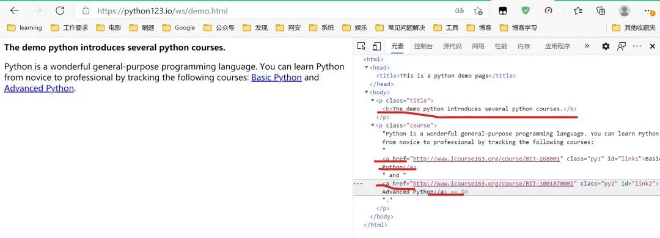
Task: Collapse the body node triangle
Action: (x=367, y=92)
